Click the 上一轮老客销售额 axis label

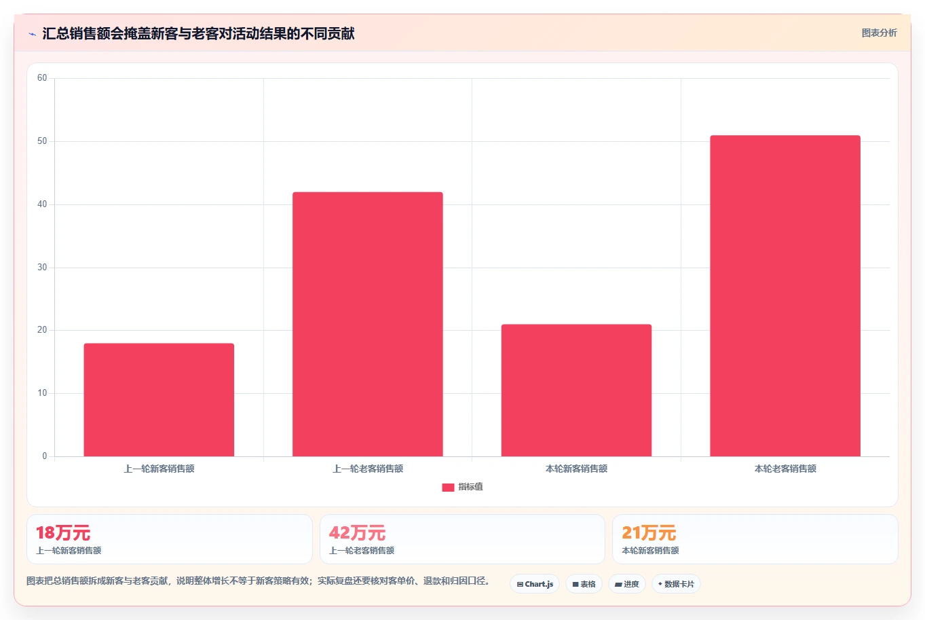[x=368, y=469]
